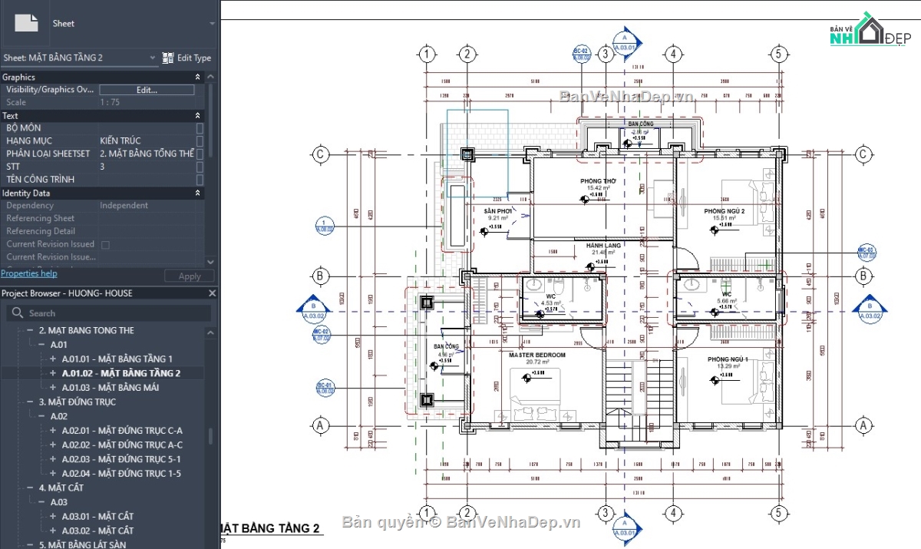
Task: Collapse the A.03 tree node
Action: [x=42, y=501]
